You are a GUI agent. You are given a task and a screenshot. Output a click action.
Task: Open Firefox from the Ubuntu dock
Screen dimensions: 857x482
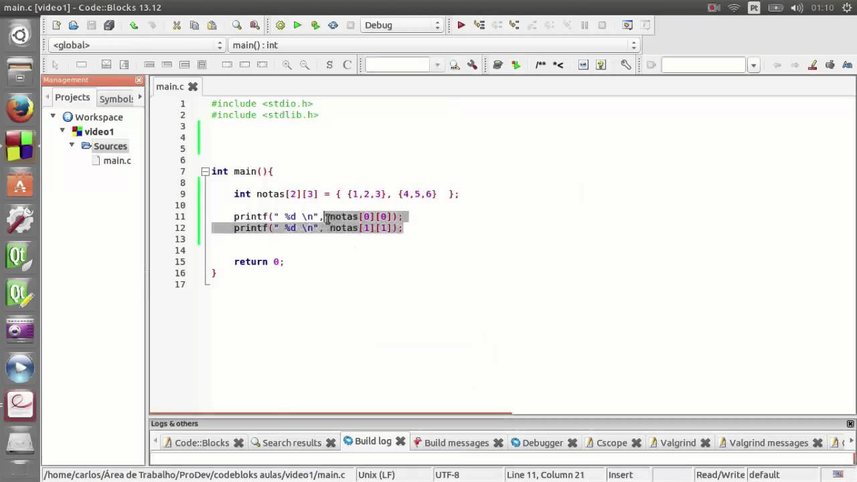click(19, 108)
